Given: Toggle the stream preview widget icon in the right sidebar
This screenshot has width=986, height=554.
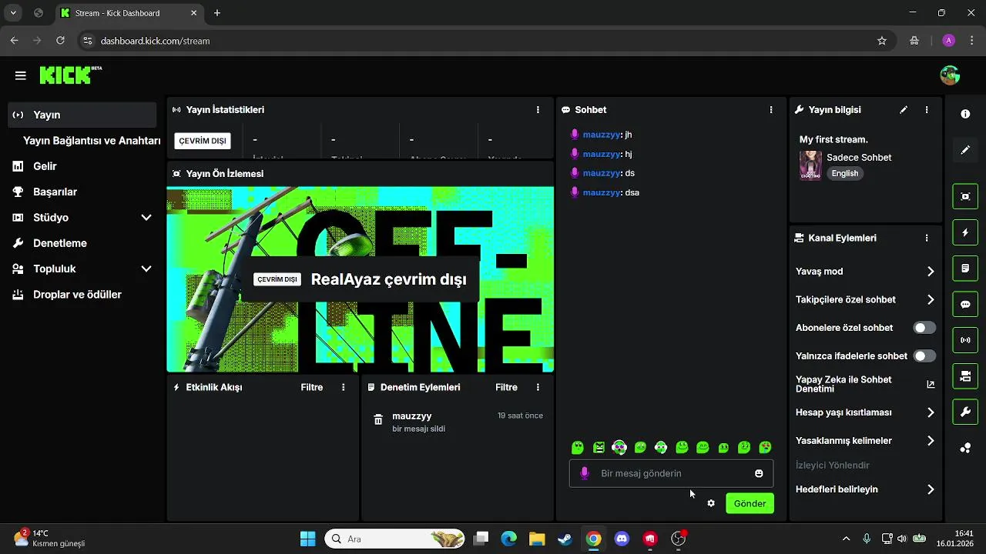Looking at the screenshot, I should (965, 196).
